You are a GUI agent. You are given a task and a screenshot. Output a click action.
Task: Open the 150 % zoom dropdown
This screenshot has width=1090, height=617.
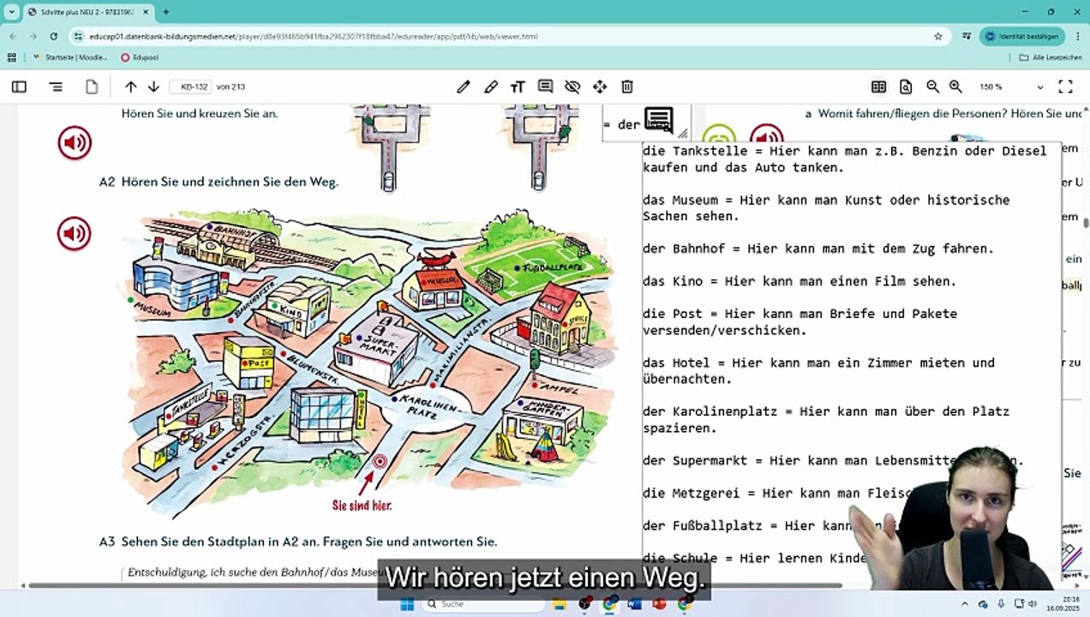click(1012, 87)
